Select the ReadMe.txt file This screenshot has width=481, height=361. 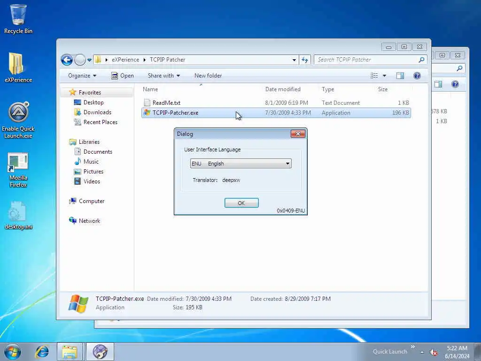point(276,103)
